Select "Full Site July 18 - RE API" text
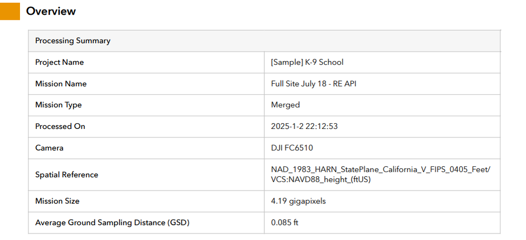The width and height of the screenshot is (526, 240). [x=315, y=84]
